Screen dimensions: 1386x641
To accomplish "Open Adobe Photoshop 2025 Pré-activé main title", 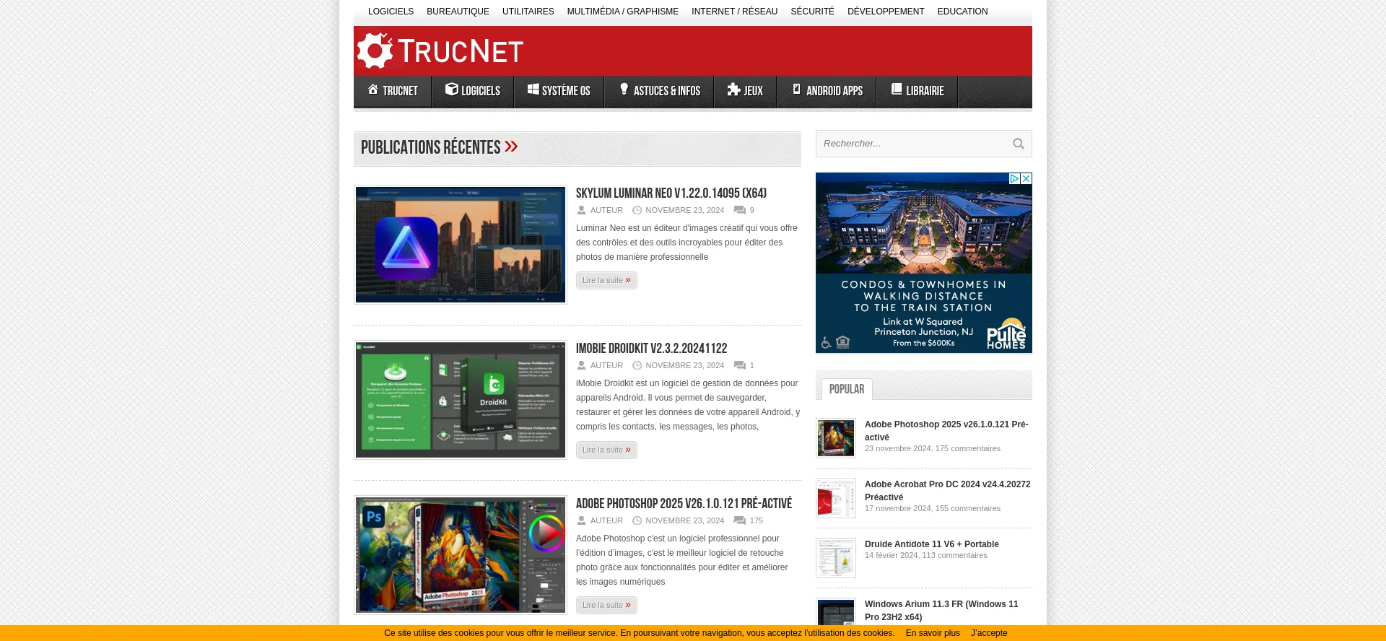I will pyautogui.click(x=684, y=504).
